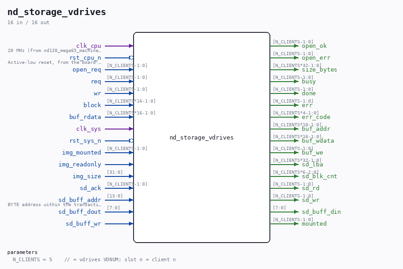Click the rst_sys_n port label
Screen dimensions: 403x269
click(85, 140)
